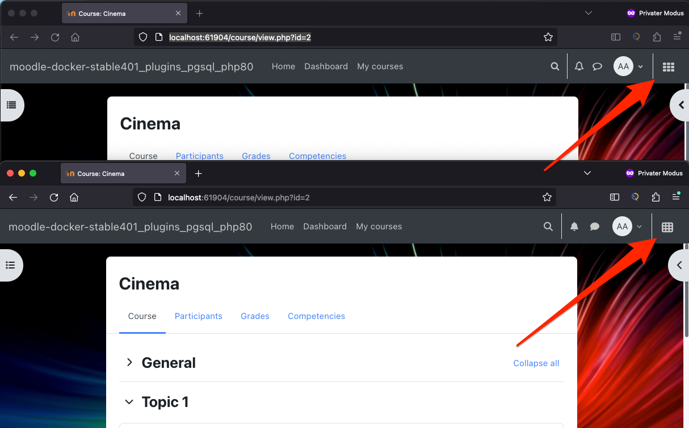This screenshot has height=428, width=689.
Task: Go to My courses in the navbar
Action: (379, 226)
